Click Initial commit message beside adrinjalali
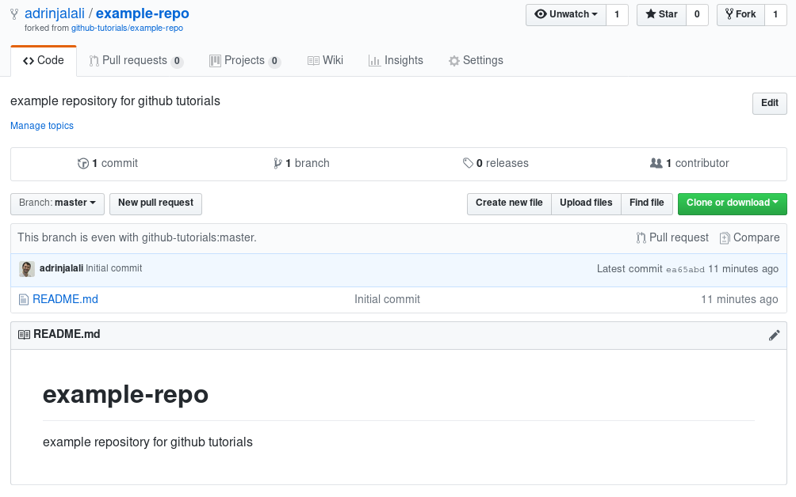 click(113, 268)
